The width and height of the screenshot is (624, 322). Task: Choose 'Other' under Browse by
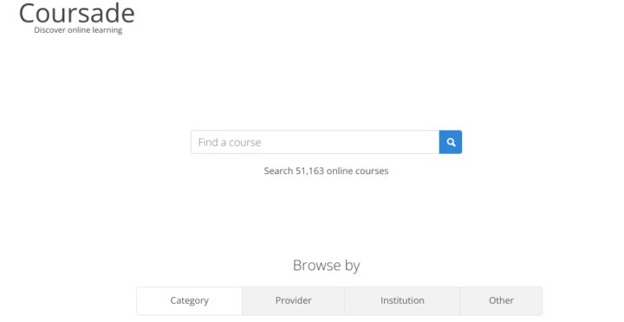tap(501, 300)
